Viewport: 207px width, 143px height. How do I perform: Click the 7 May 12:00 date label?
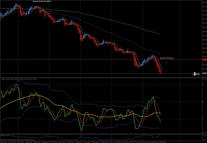[86, 142]
